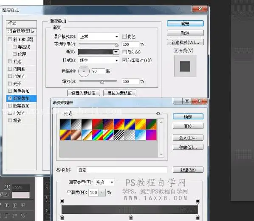The width and height of the screenshot is (254, 221).
Task: Select 混合选项:默认 in the styles list
Action: pyautogui.click(x=21, y=31)
